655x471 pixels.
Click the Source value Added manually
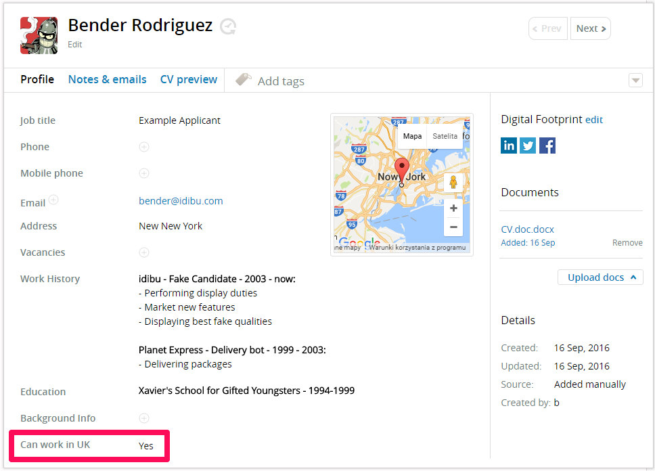(590, 384)
